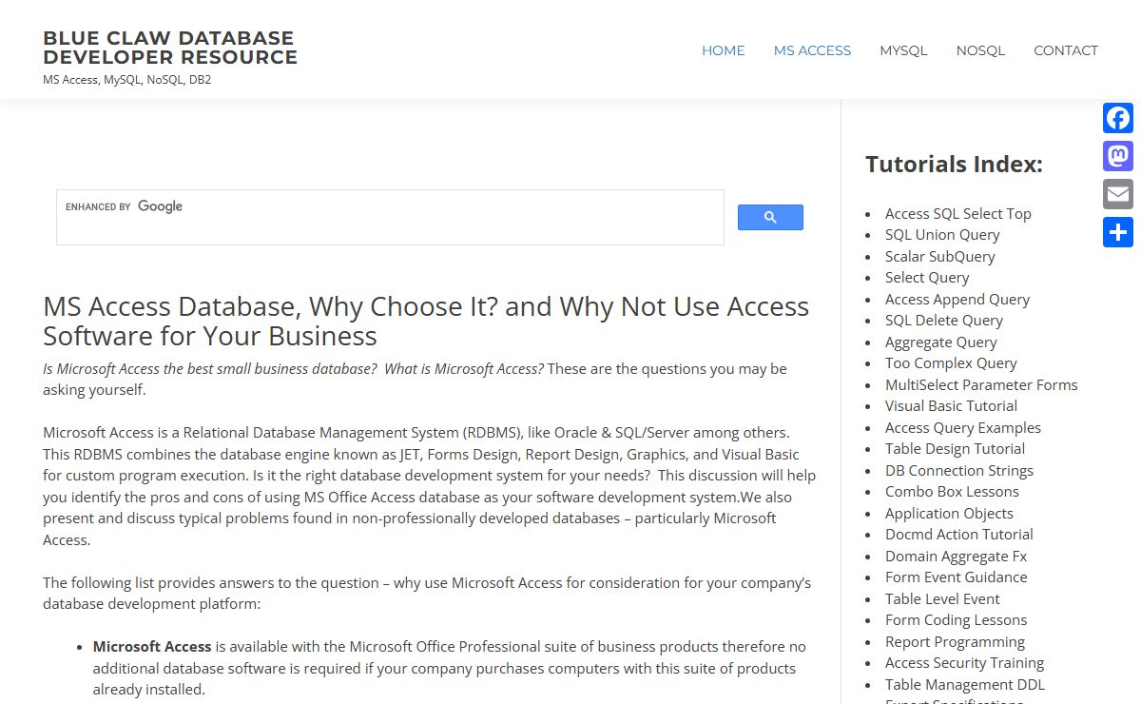1141x704 pixels.
Task: Open Table Management DDL tutorial
Action: (965, 684)
